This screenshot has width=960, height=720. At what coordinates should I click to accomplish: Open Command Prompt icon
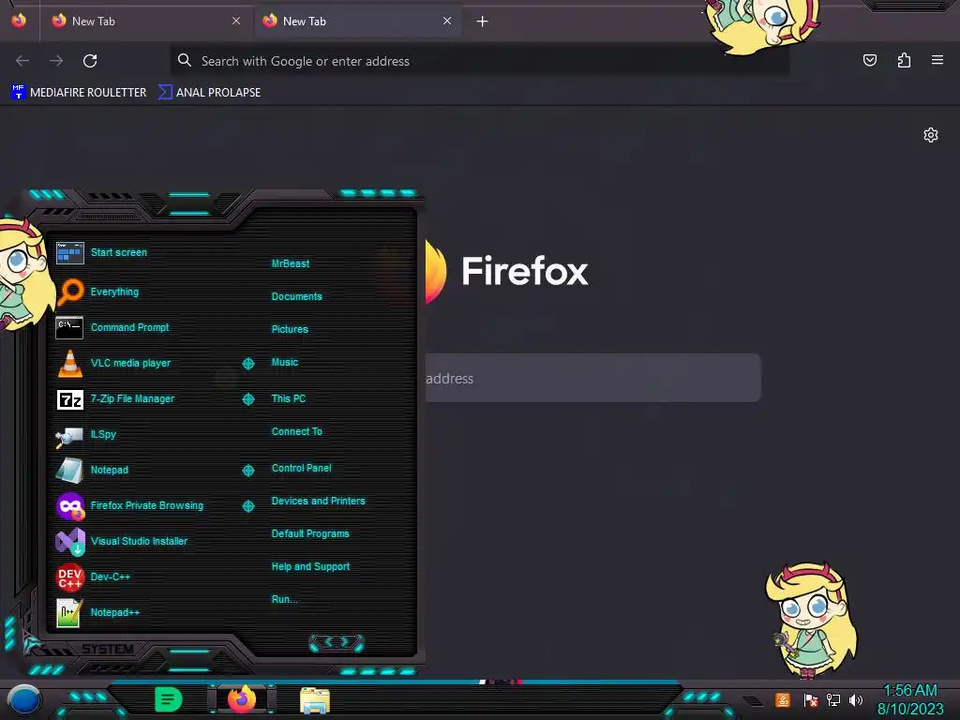[69, 327]
